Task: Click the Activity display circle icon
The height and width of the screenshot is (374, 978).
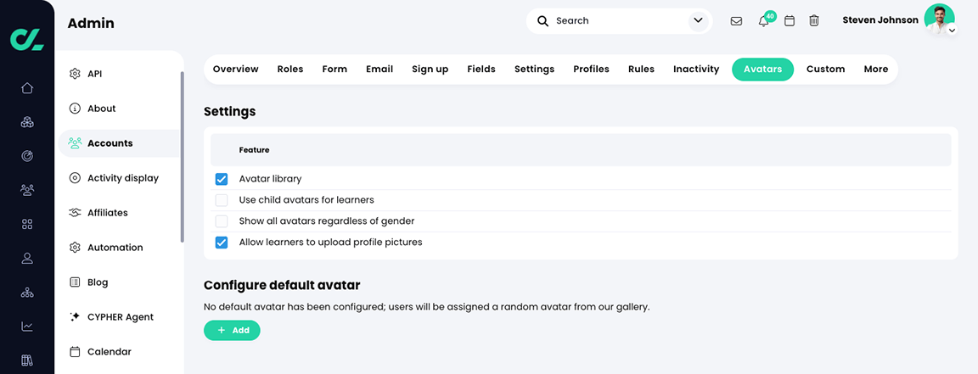Action: (x=75, y=178)
